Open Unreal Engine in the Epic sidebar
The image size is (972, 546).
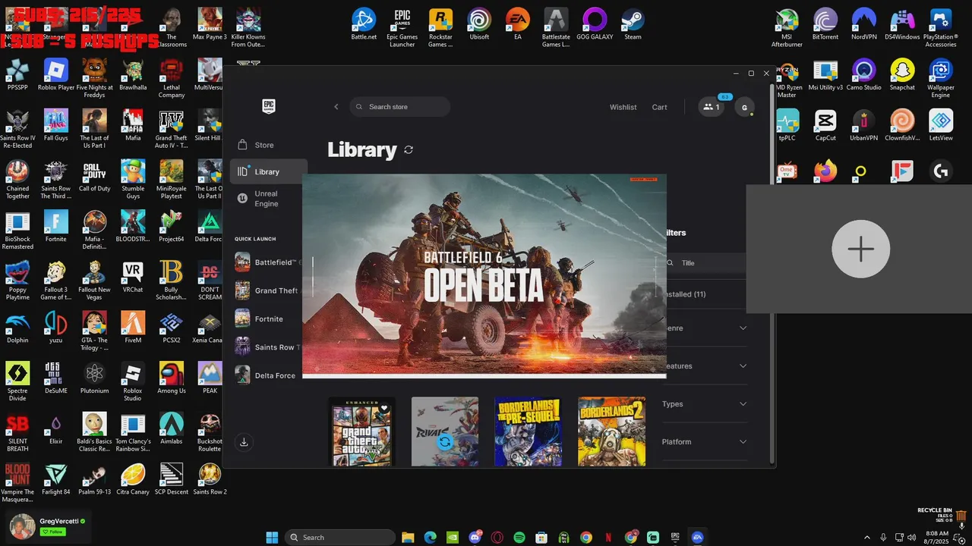pos(268,199)
